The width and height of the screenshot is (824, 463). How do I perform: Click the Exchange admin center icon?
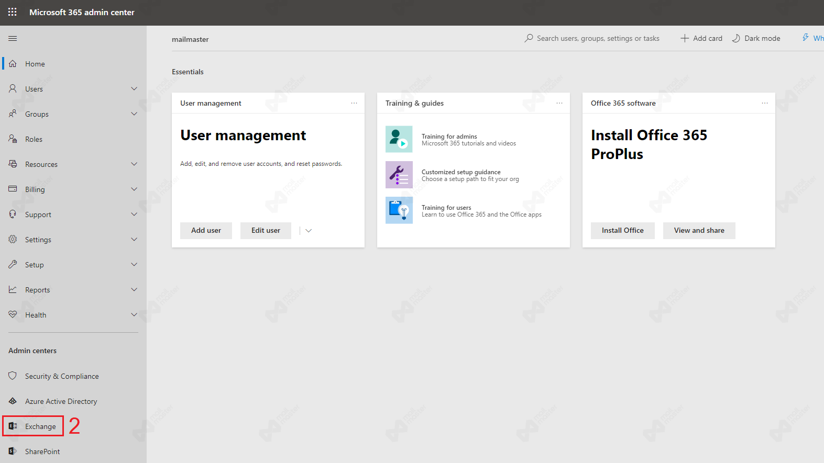[13, 426]
